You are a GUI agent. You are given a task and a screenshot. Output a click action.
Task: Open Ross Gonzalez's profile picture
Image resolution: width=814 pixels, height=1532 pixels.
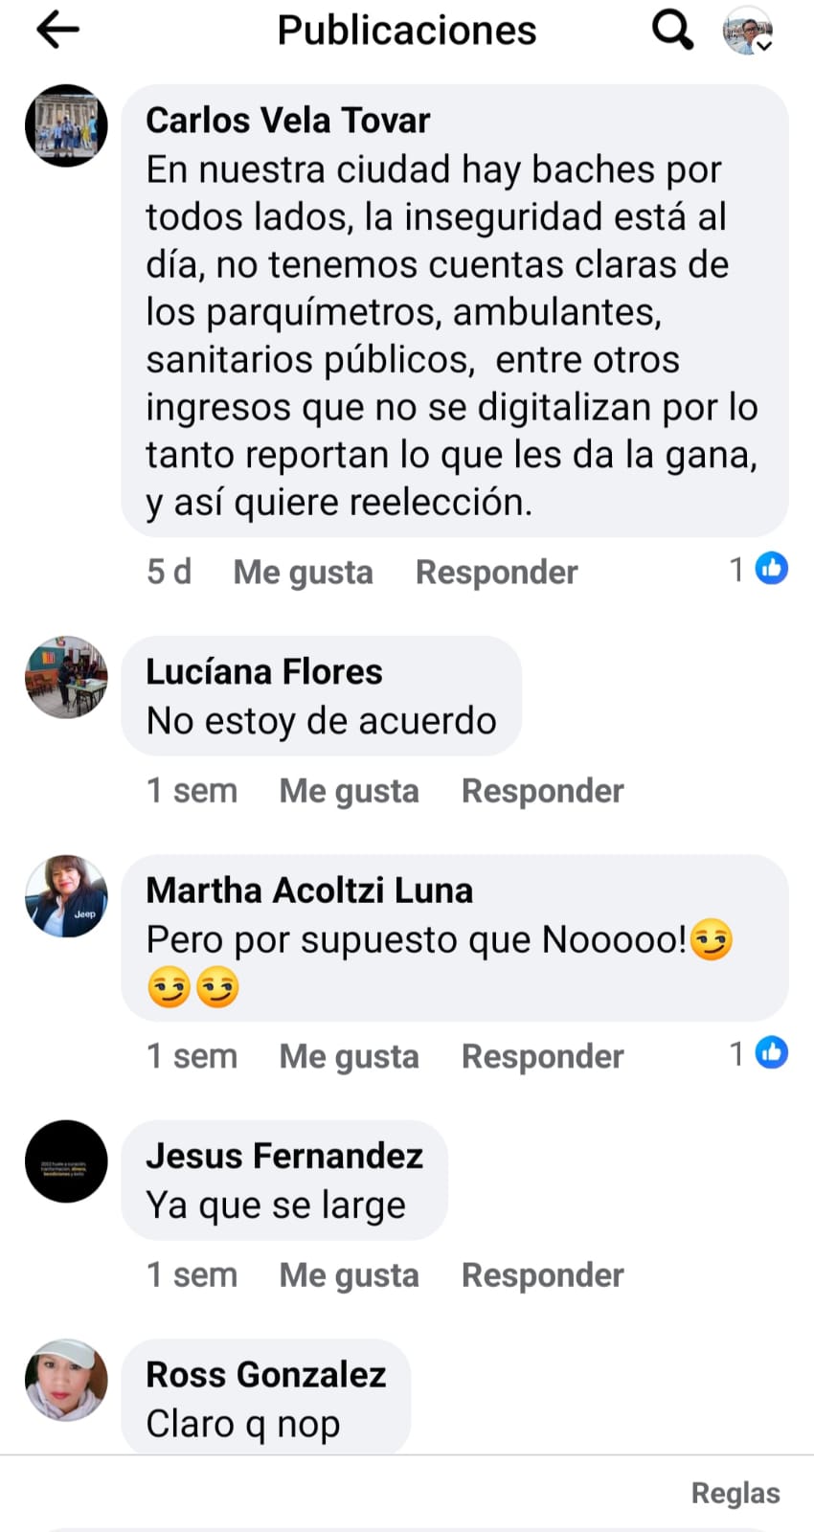point(66,1380)
